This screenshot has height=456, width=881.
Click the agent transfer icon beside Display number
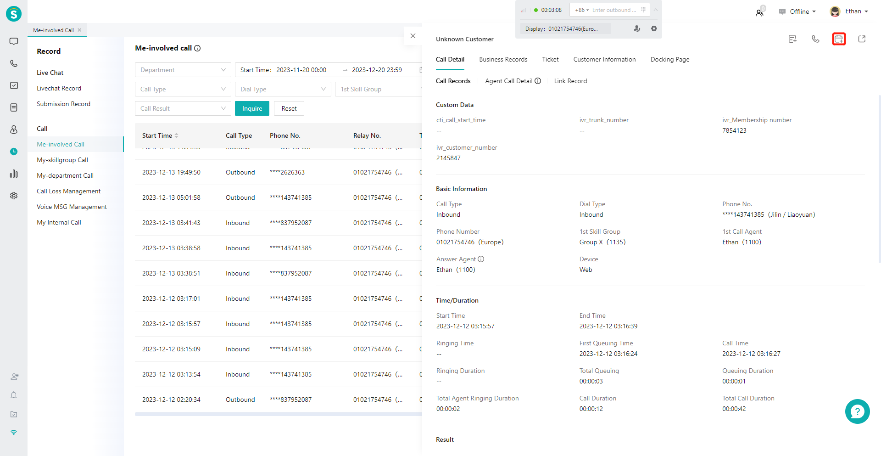pos(637,28)
